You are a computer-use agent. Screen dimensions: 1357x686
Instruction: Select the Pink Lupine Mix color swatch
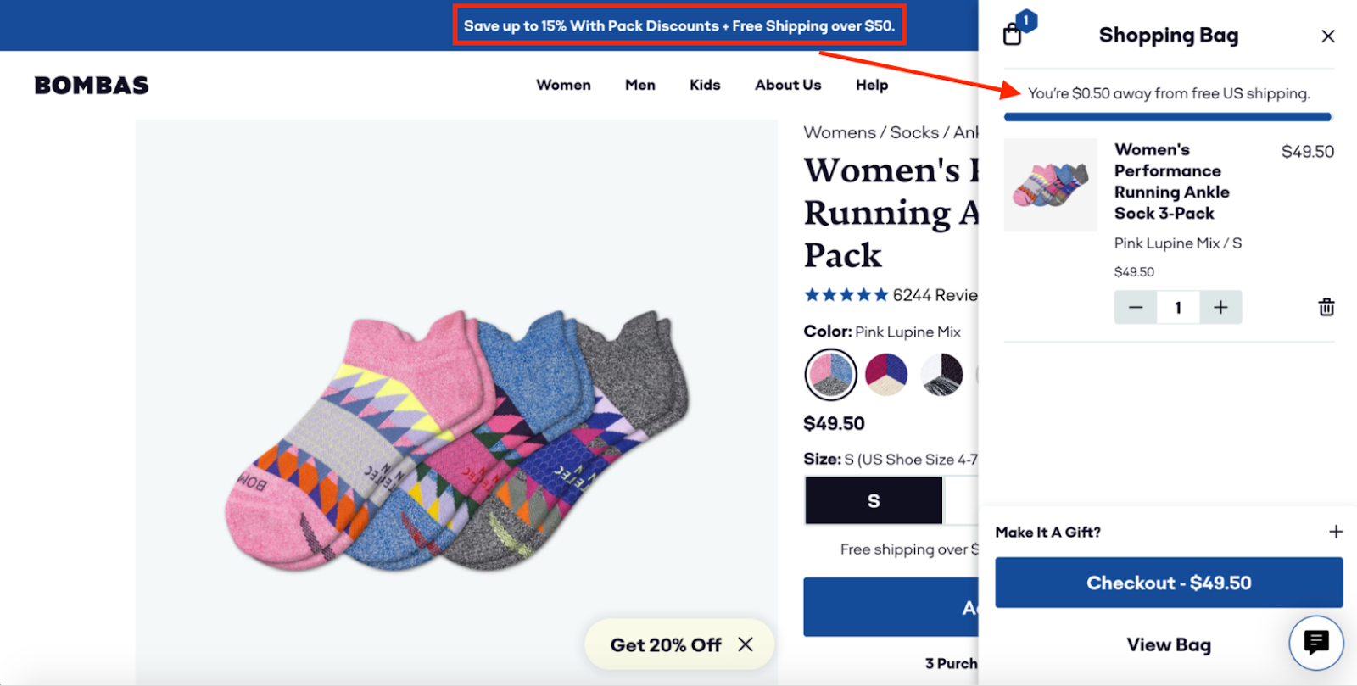coord(830,374)
